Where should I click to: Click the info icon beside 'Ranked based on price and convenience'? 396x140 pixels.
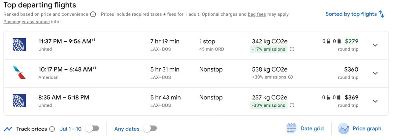93,15
